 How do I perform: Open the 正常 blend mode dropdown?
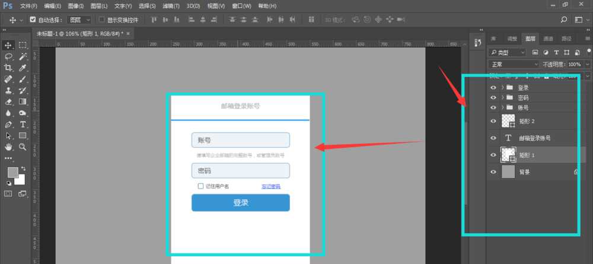tap(514, 64)
